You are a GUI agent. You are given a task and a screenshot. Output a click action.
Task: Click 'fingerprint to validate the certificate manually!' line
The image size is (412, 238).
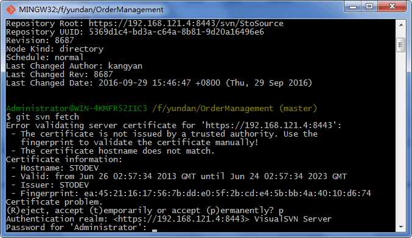(x=139, y=142)
